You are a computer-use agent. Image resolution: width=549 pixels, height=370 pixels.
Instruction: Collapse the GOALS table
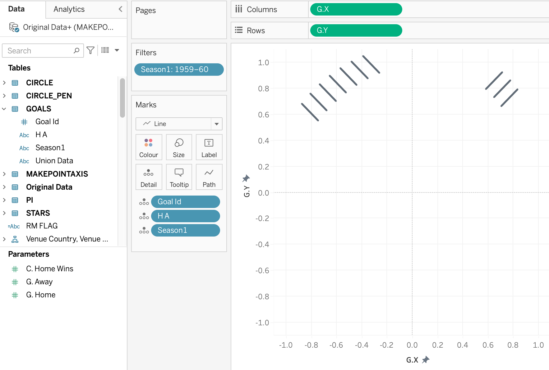pyautogui.click(x=4, y=109)
